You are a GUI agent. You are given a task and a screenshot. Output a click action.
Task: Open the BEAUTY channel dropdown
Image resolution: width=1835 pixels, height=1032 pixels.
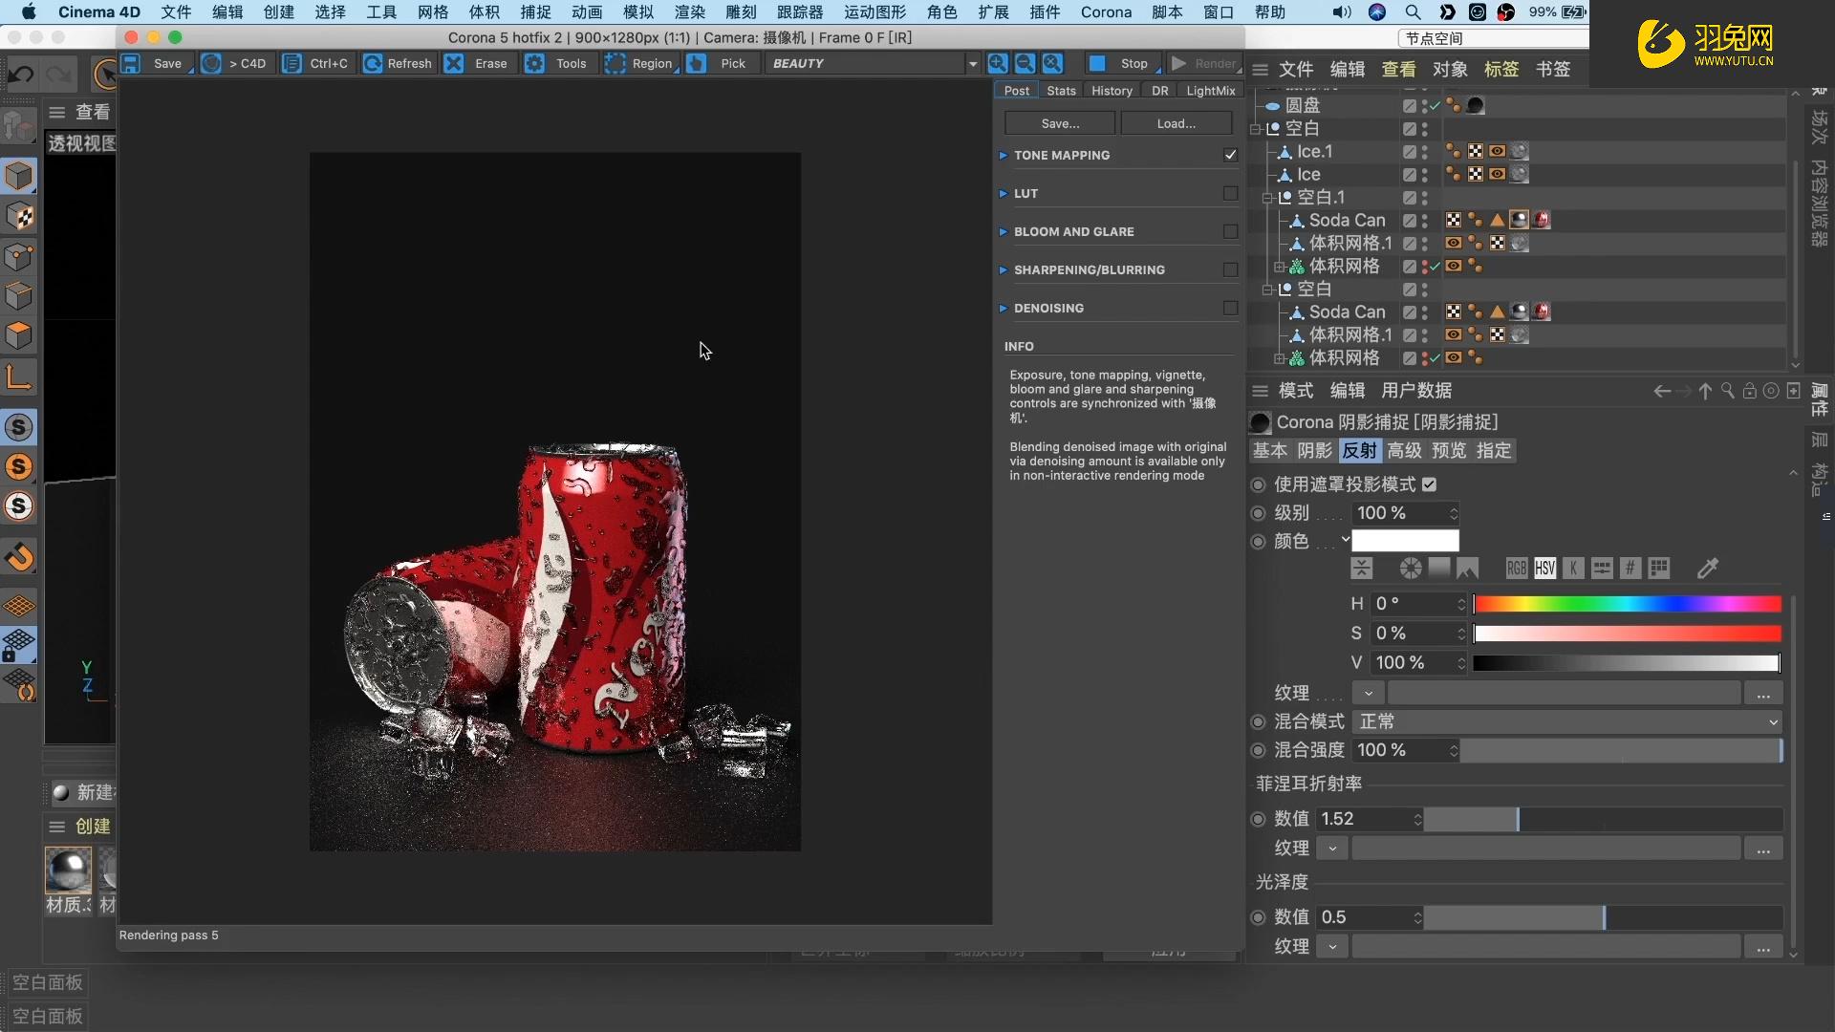(x=972, y=63)
